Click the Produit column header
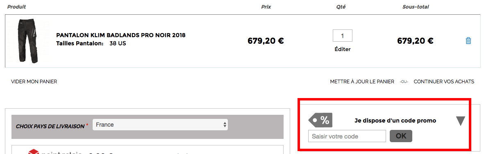484x154 pixels. point(17,7)
